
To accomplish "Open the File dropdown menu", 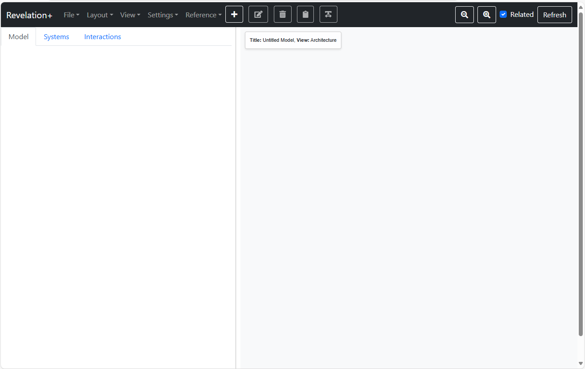I will point(72,15).
